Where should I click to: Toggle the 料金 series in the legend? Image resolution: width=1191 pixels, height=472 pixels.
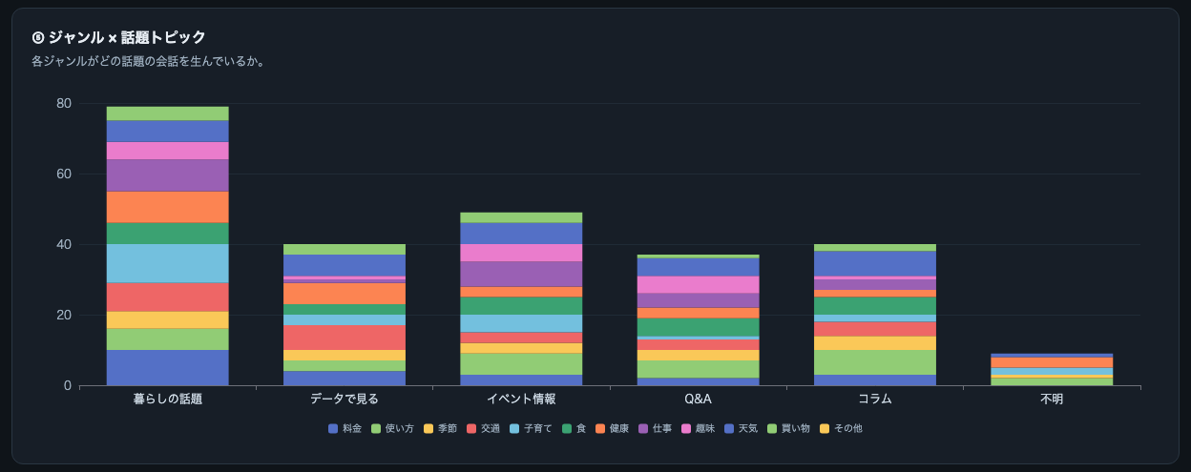[x=345, y=428]
